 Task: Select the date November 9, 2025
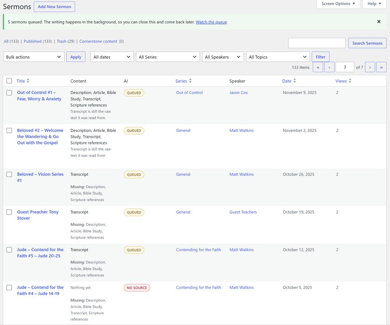pos(299,92)
